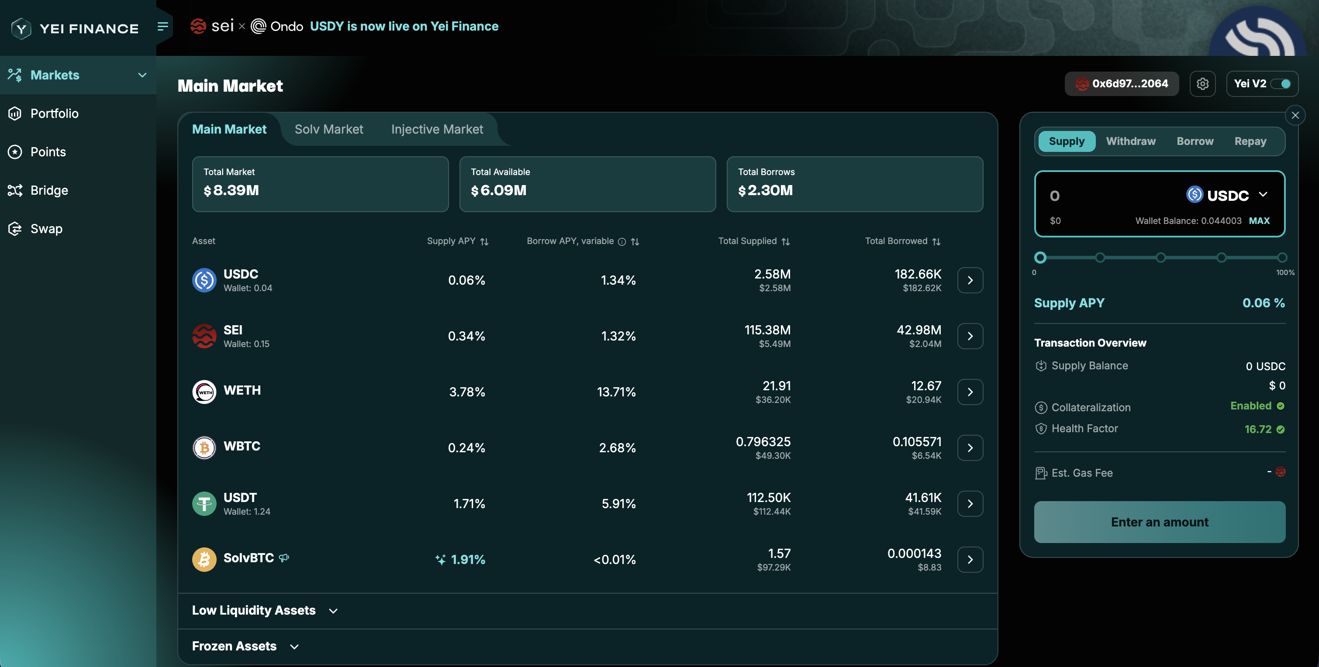Click the Total Borrows $2.30M card
Image resolution: width=1319 pixels, height=667 pixels.
(x=855, y=184)
